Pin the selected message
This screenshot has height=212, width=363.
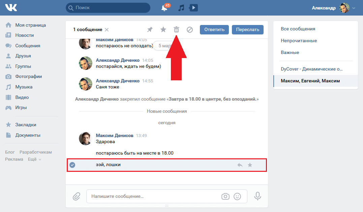pyautogui.click(x=150, y=30)
